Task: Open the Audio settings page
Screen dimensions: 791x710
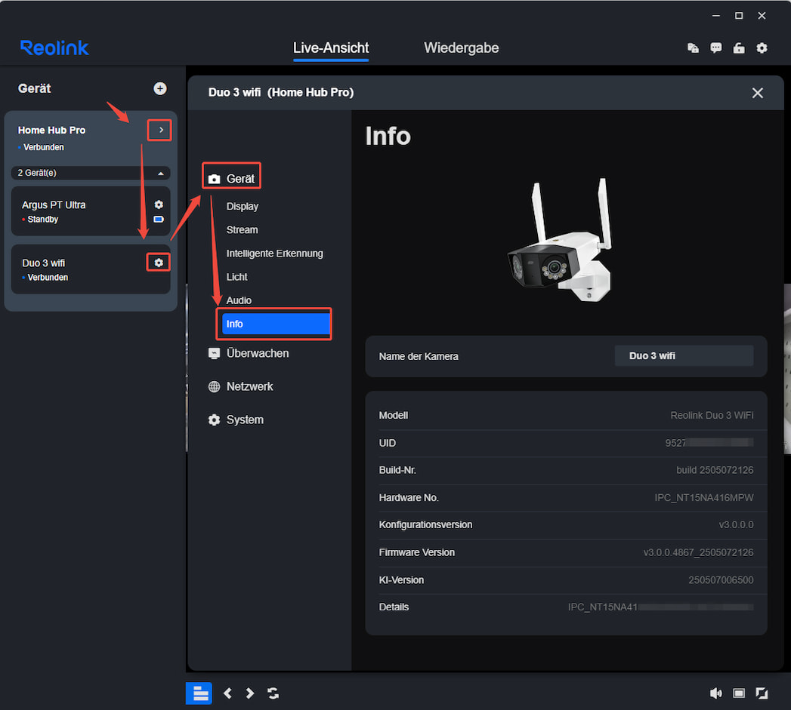Action: click(239, 300)
